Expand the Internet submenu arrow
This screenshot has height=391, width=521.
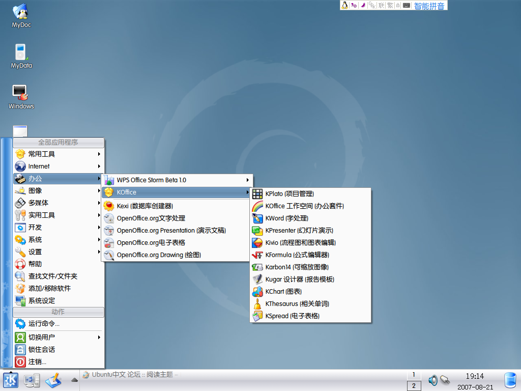coord(99,166)
